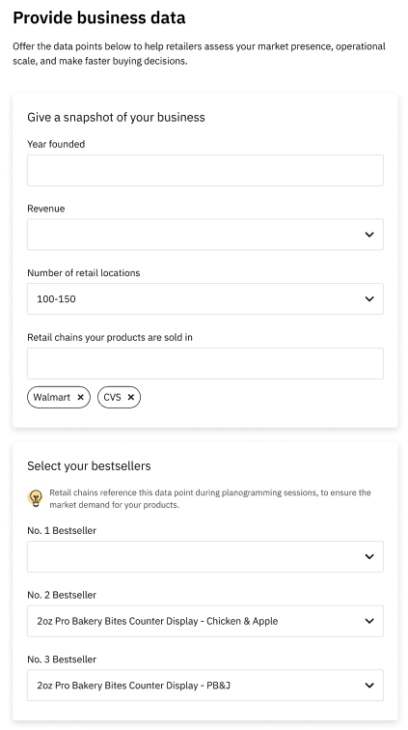Image resolution: width=408 pixels, height=730 pixels.
Task: Click the No. 3 Bestseller chevron arrow
Action: (369, 686)
